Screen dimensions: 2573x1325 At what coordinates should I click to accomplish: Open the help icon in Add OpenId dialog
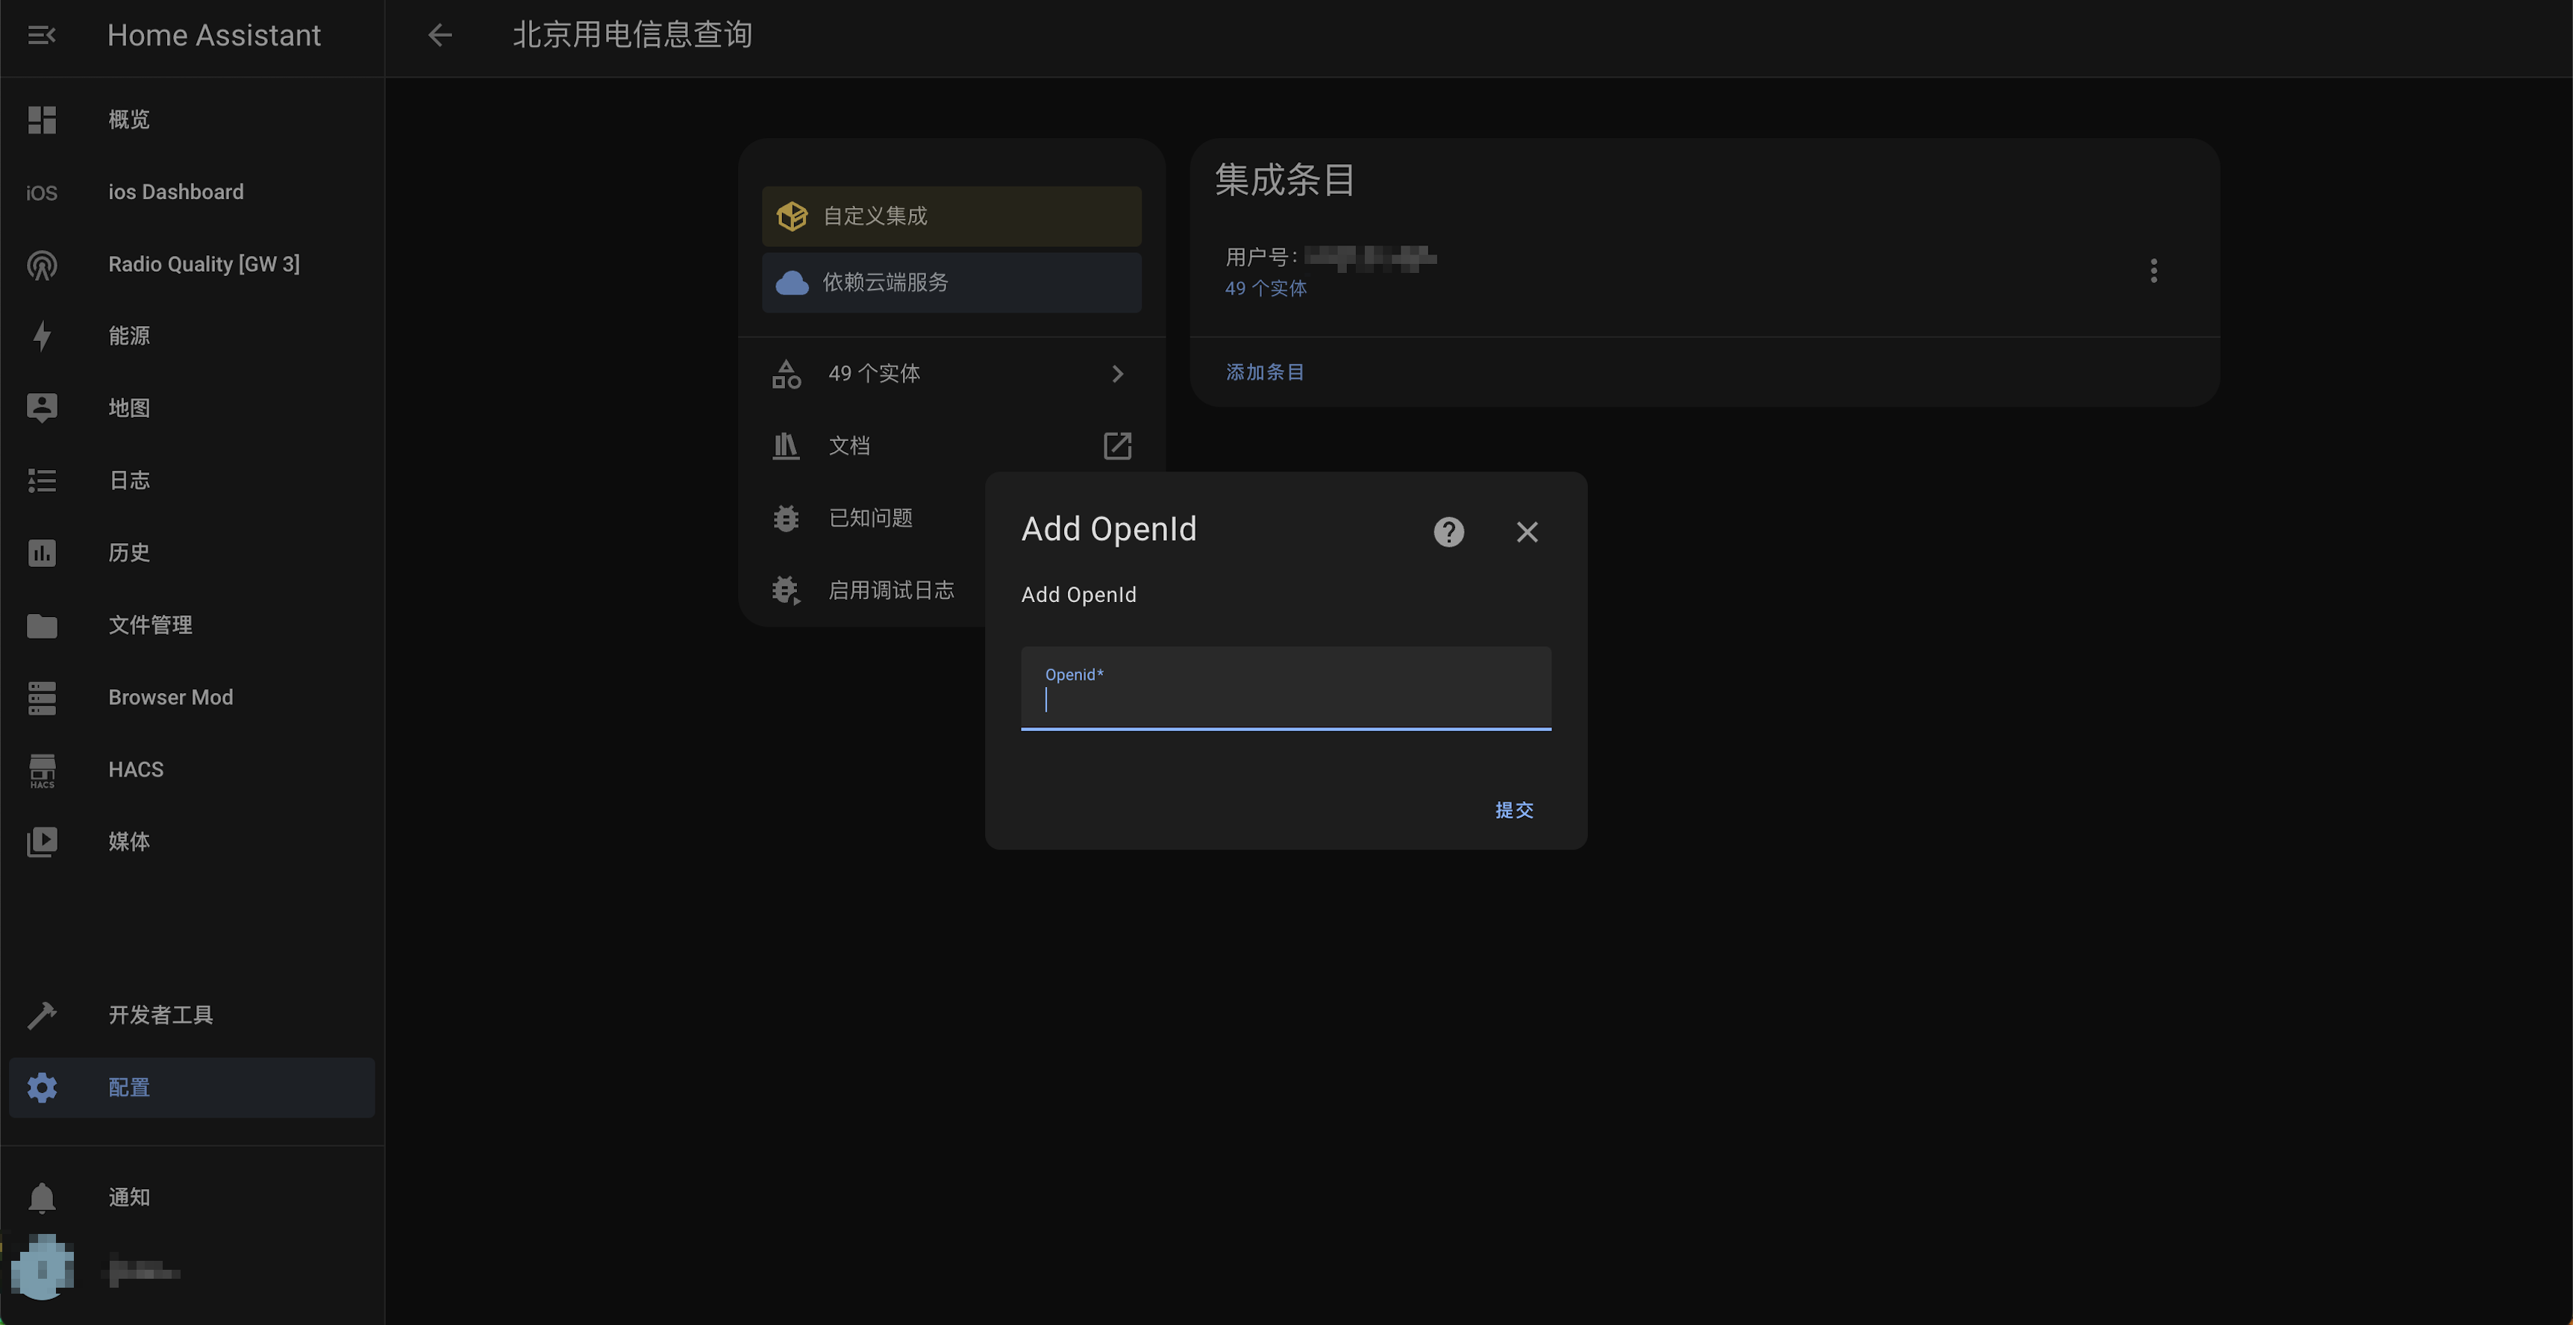click(1448, 532)
